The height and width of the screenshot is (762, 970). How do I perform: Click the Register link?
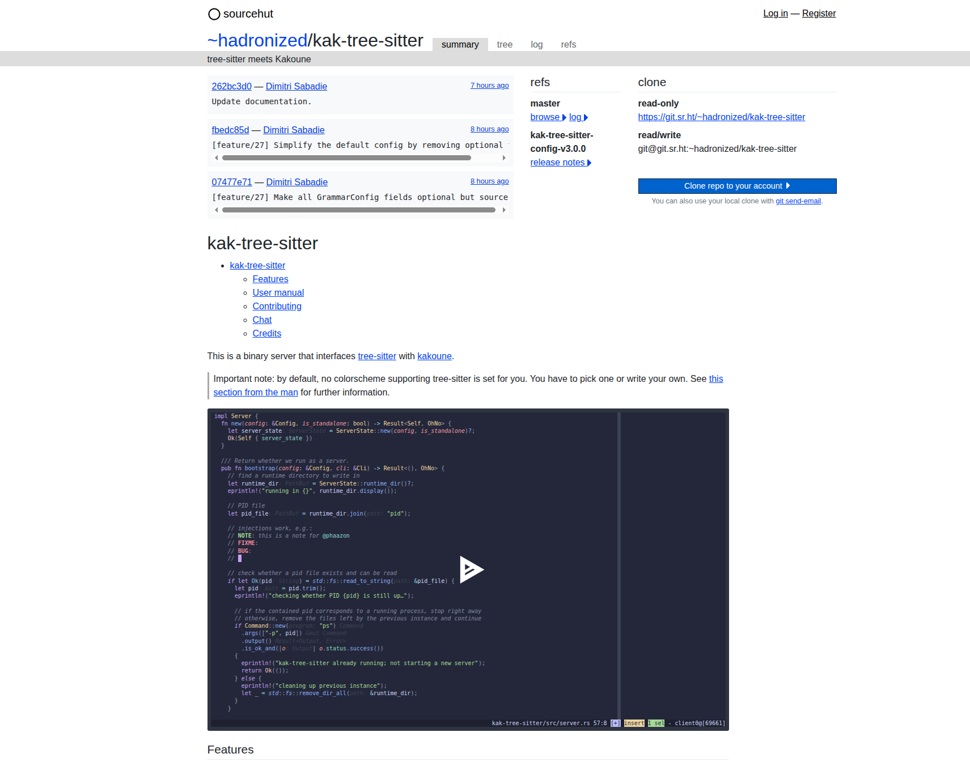click(x=819, y=14)
